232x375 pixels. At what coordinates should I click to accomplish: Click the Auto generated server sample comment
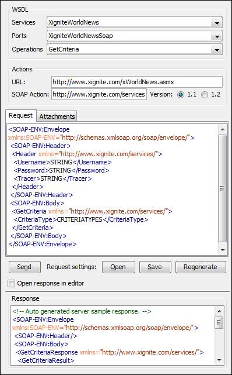pyautogui.click(x=82, y=311)
